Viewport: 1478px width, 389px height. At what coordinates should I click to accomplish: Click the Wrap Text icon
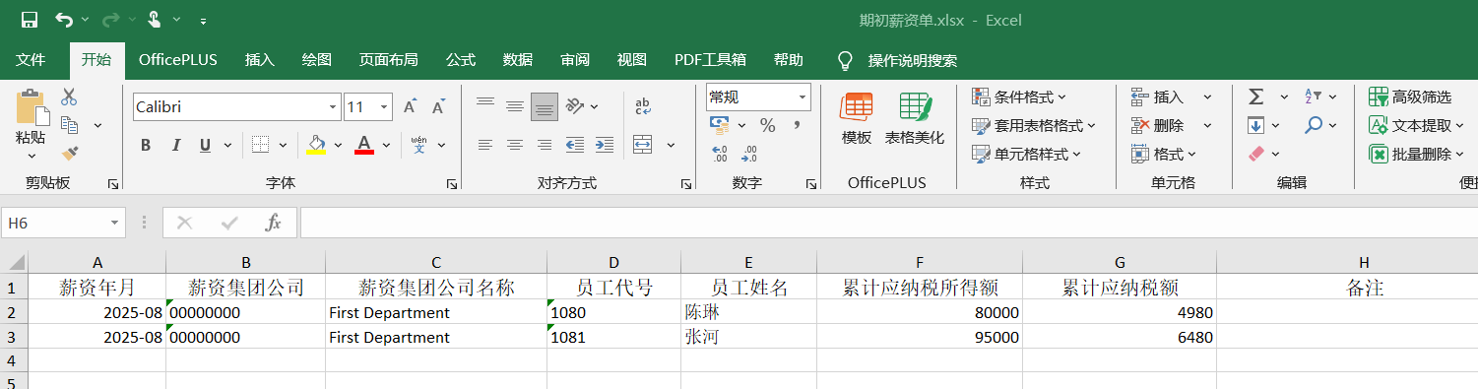pyautogui.click(x=643, y=105)
